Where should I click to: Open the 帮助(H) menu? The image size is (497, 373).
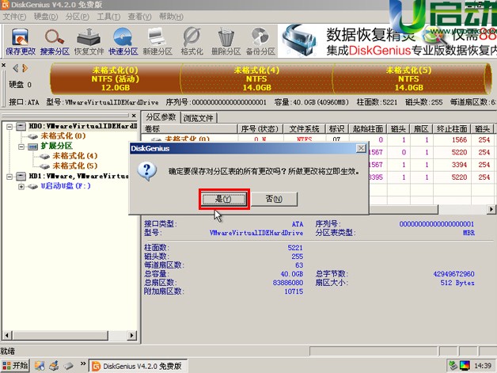pyautogui.click(x=171, y=17)
